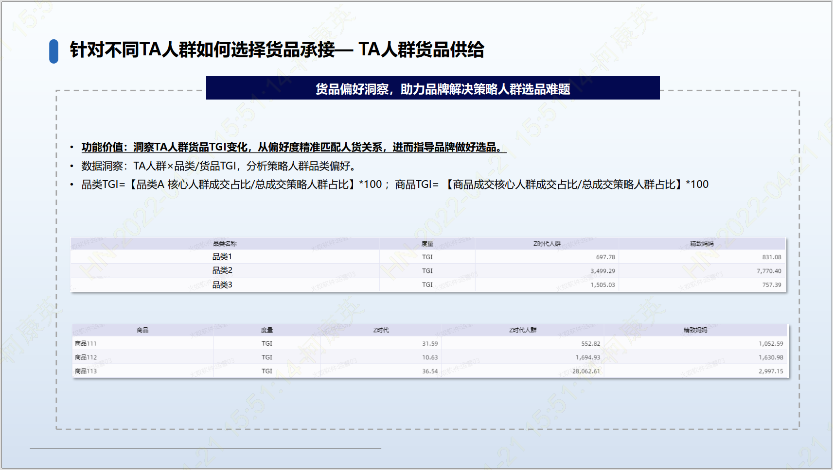Select the value 1,630.98
This screenshot has height=470, width=833.
[x=771, y=357]
